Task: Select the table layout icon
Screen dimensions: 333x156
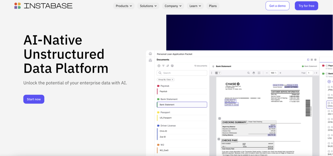Action: [315, 60]
